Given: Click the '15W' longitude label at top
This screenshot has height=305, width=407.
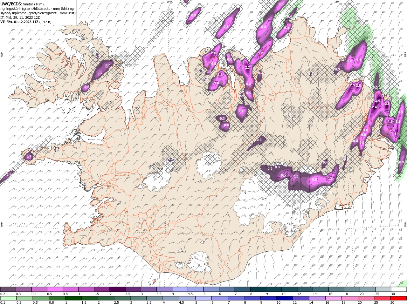Looking at the screenshot, I should 337,2.
